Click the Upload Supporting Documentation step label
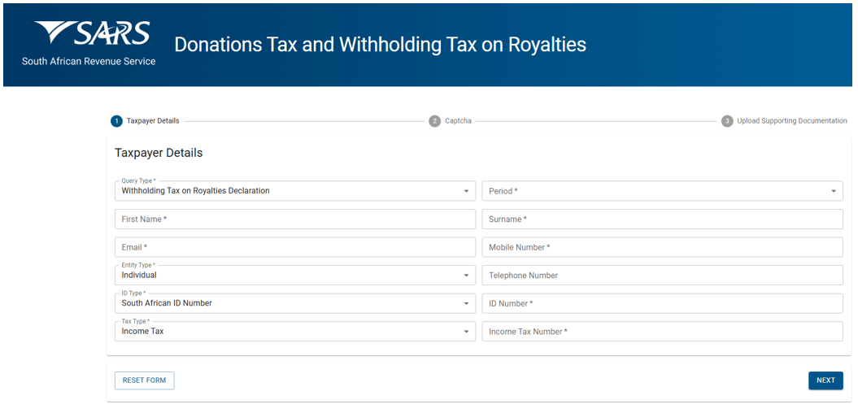Screen dimensions: 858x404 (x=792, y=121)
